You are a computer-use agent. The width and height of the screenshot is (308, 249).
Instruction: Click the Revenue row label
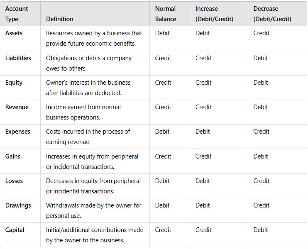[17, 107]
